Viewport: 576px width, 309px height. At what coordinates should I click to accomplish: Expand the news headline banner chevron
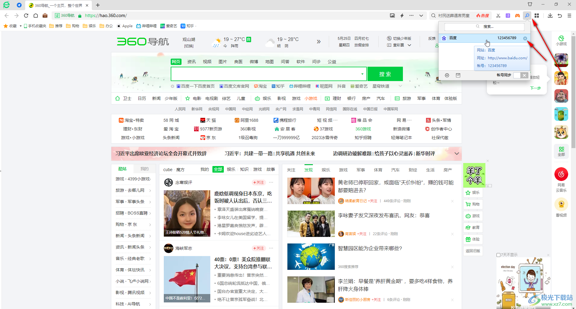(457, 153)
